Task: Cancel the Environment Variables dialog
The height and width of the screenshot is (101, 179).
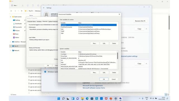Action: pos(114,79)
